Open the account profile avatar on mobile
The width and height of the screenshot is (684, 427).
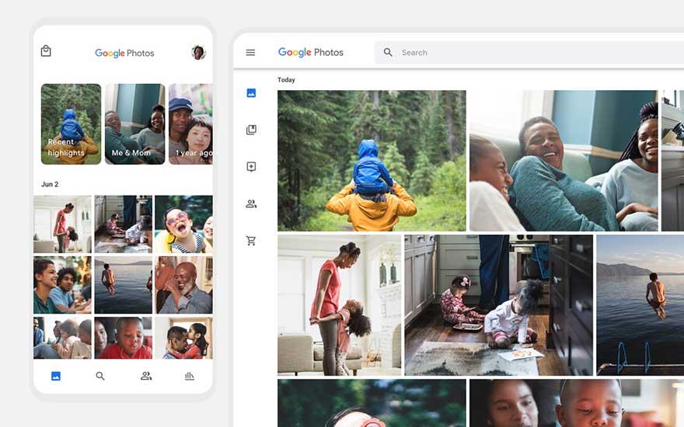point(198,52)
